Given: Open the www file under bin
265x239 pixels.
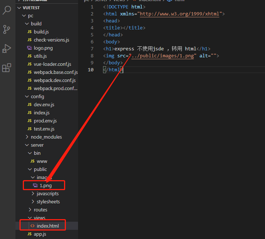Looking at the screenshot, I should 42,161.
